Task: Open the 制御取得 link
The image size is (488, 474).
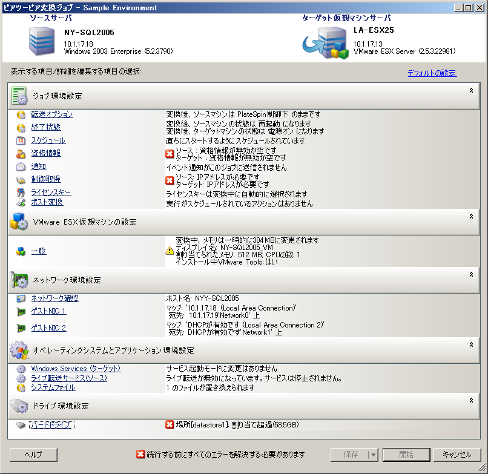Action: (46, 179)
